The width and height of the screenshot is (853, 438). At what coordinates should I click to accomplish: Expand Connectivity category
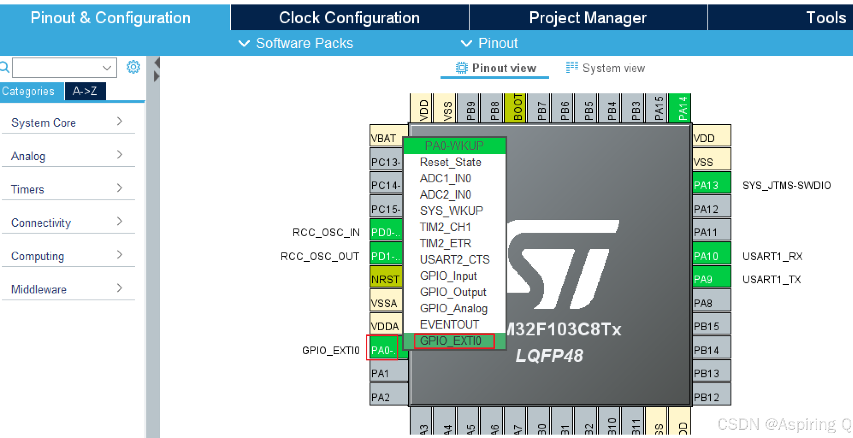(x=68, y=223)
